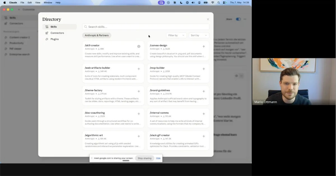Click the screen sharing indicator in menu bar

pos(161,3)
